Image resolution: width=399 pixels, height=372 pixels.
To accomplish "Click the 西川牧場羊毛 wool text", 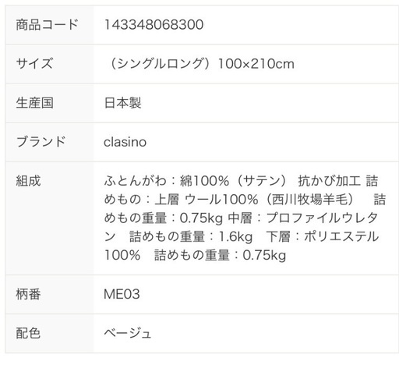I will (x=309, y=200).
